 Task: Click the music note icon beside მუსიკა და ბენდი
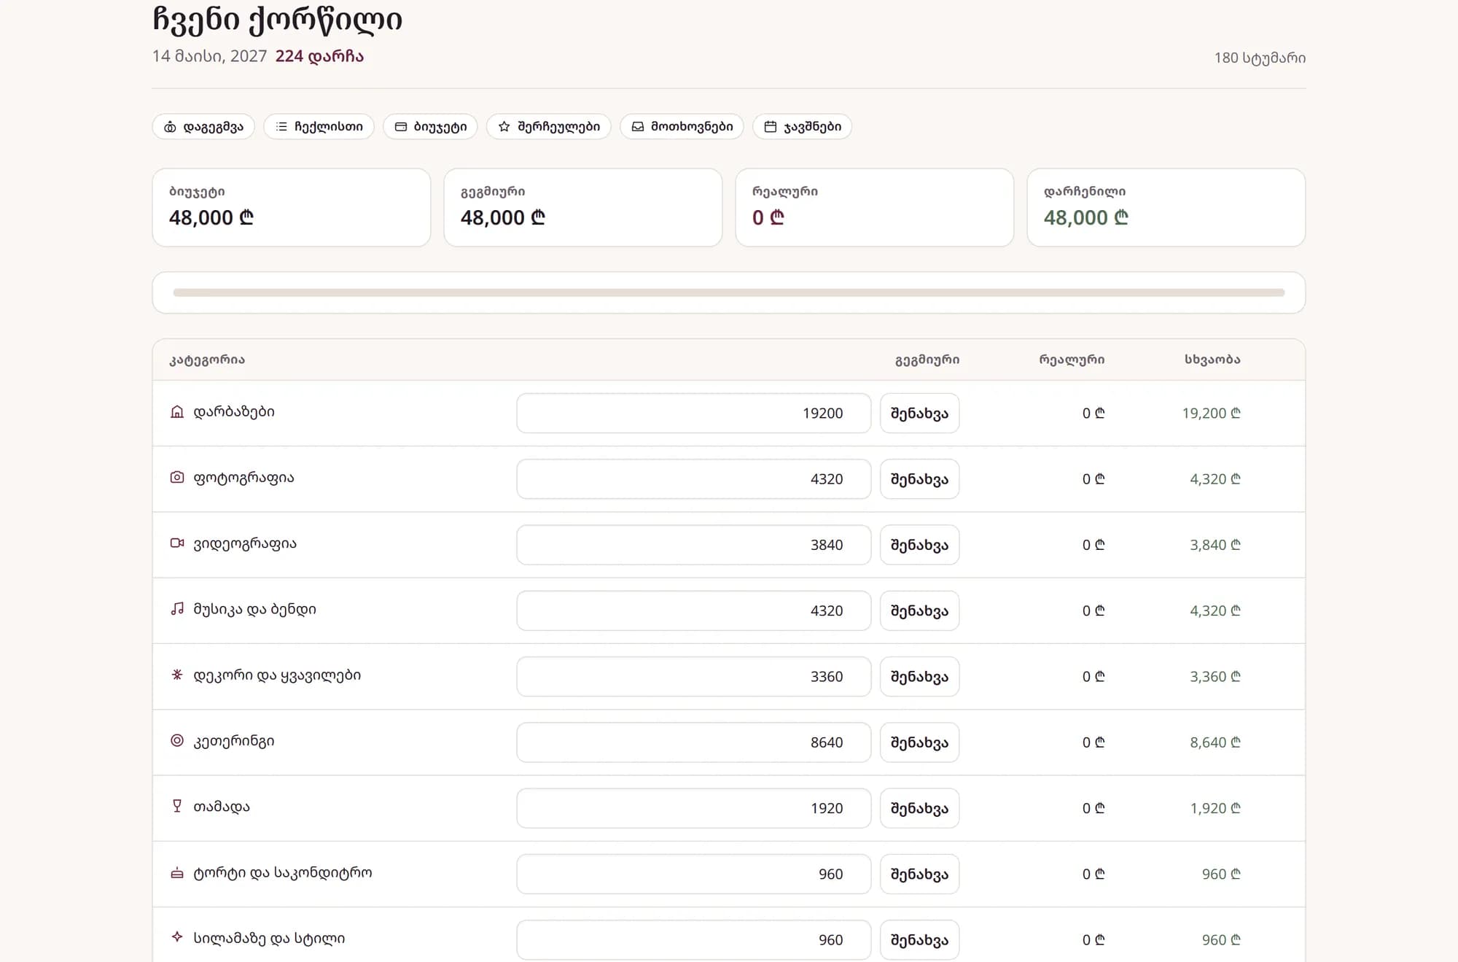pyautogui.click(x=177, y=609)
